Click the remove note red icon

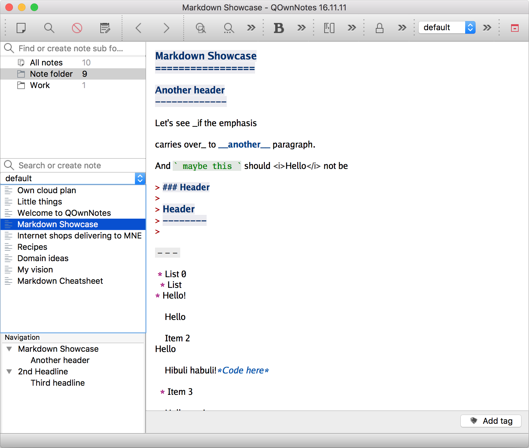pyautogui.click(x=77, y=28)
